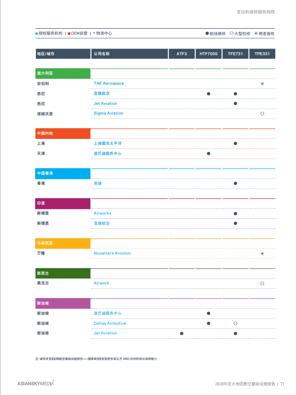Click the yellow 马来西亚 region header
The image size is (296, 395).
pos(63,243)
